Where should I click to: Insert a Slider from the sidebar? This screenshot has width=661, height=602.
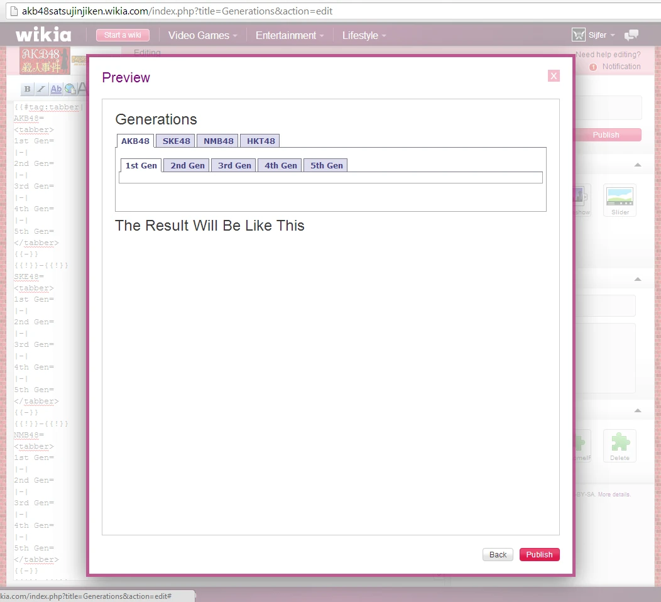[620, 200]
